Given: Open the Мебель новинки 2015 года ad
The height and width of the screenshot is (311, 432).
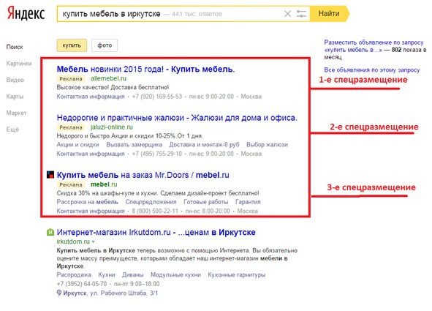Looking at the screenshot, I should (145, 70).
